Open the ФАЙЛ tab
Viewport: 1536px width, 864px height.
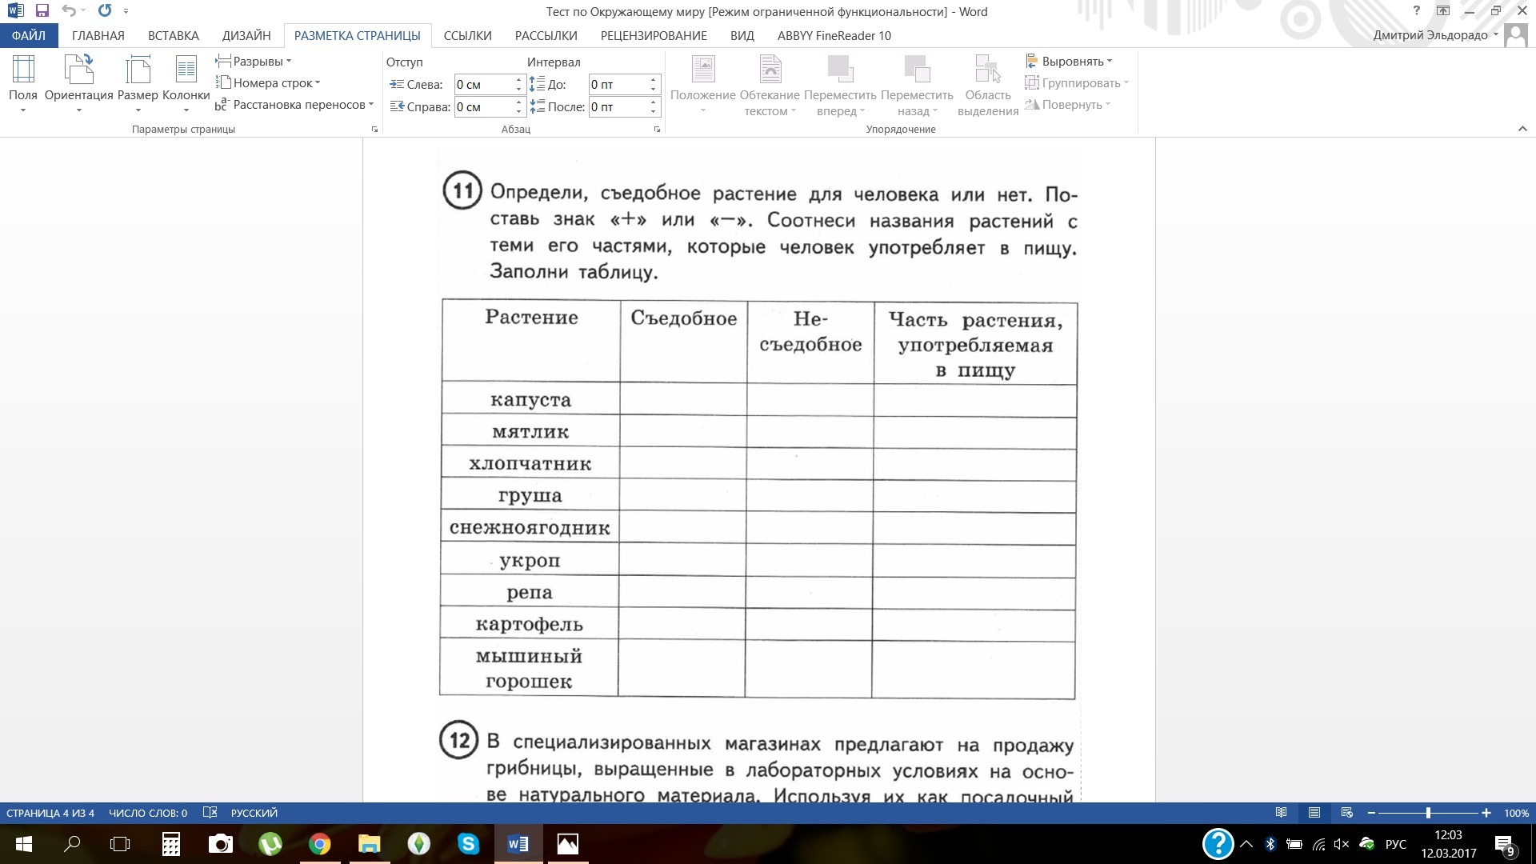[29, 36]
